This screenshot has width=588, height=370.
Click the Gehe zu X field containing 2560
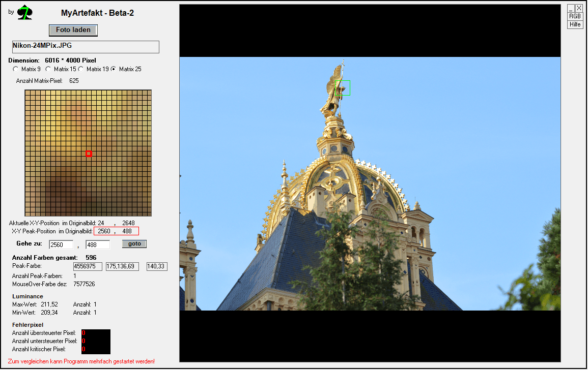click(61, 244)
